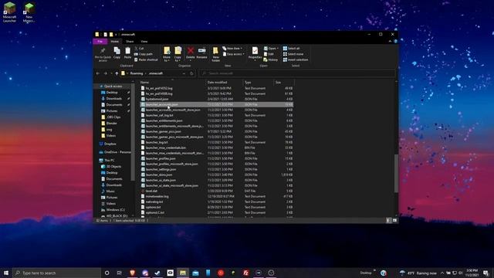494x278 pixels.
Task: Switch to the Home ribbon tab
Action: pos(115,41)
